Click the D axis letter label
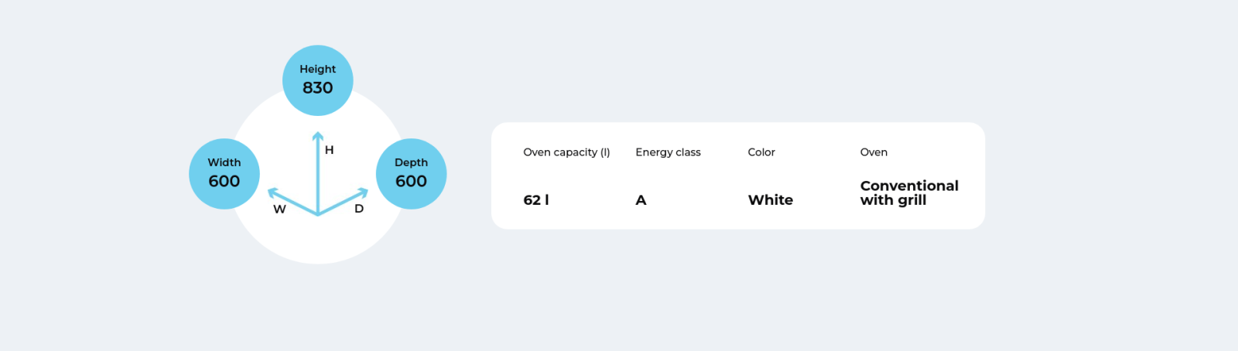Image resolution: width=1238 pixels, height=351 pixels. point(359,209)
